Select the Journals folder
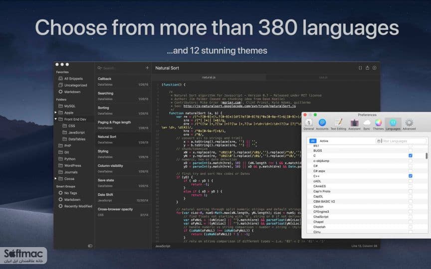Viewport: 431px width, 269px height. tap(68, 172)
